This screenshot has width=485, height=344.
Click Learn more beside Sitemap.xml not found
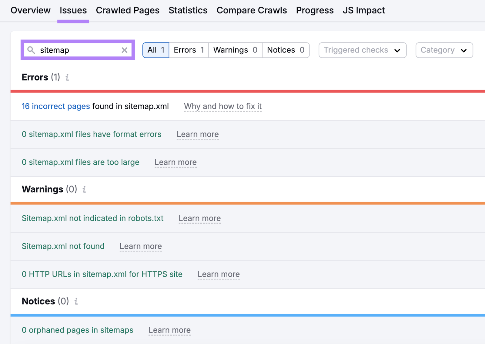point(141,246)
